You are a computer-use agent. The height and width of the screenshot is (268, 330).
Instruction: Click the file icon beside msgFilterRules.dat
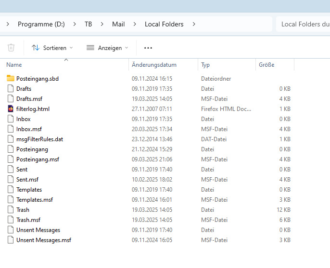point(11,139)
